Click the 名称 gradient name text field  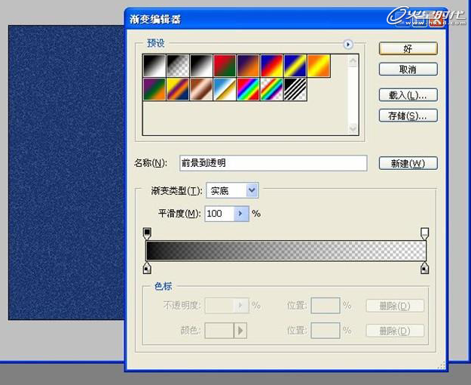(x=272, y=163)
